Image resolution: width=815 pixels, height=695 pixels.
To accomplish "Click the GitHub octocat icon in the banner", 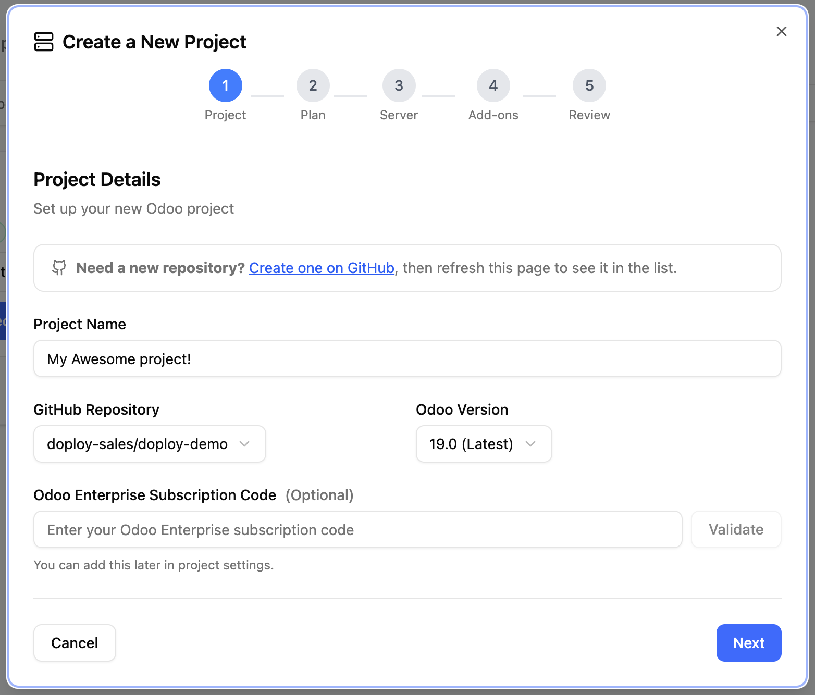I will 59,268.
